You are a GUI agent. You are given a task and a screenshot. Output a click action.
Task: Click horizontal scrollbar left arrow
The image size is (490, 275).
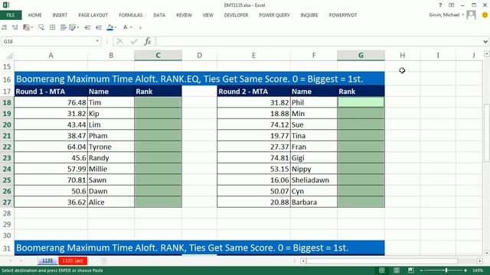click(303, 260)
